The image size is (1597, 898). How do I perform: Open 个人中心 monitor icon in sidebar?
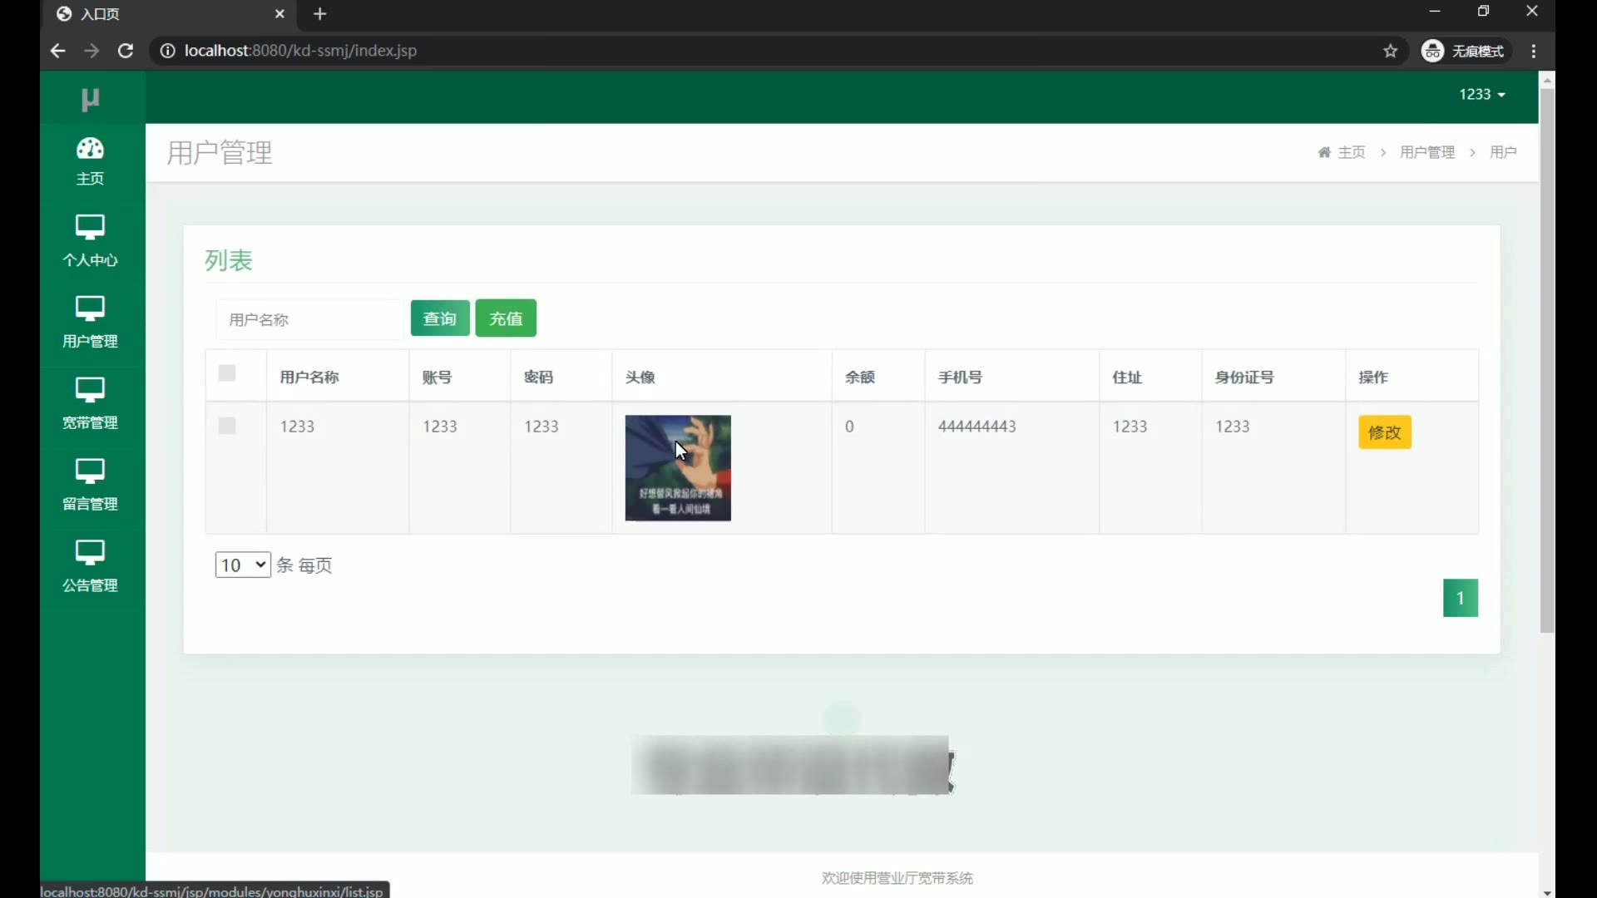(90, 227)
